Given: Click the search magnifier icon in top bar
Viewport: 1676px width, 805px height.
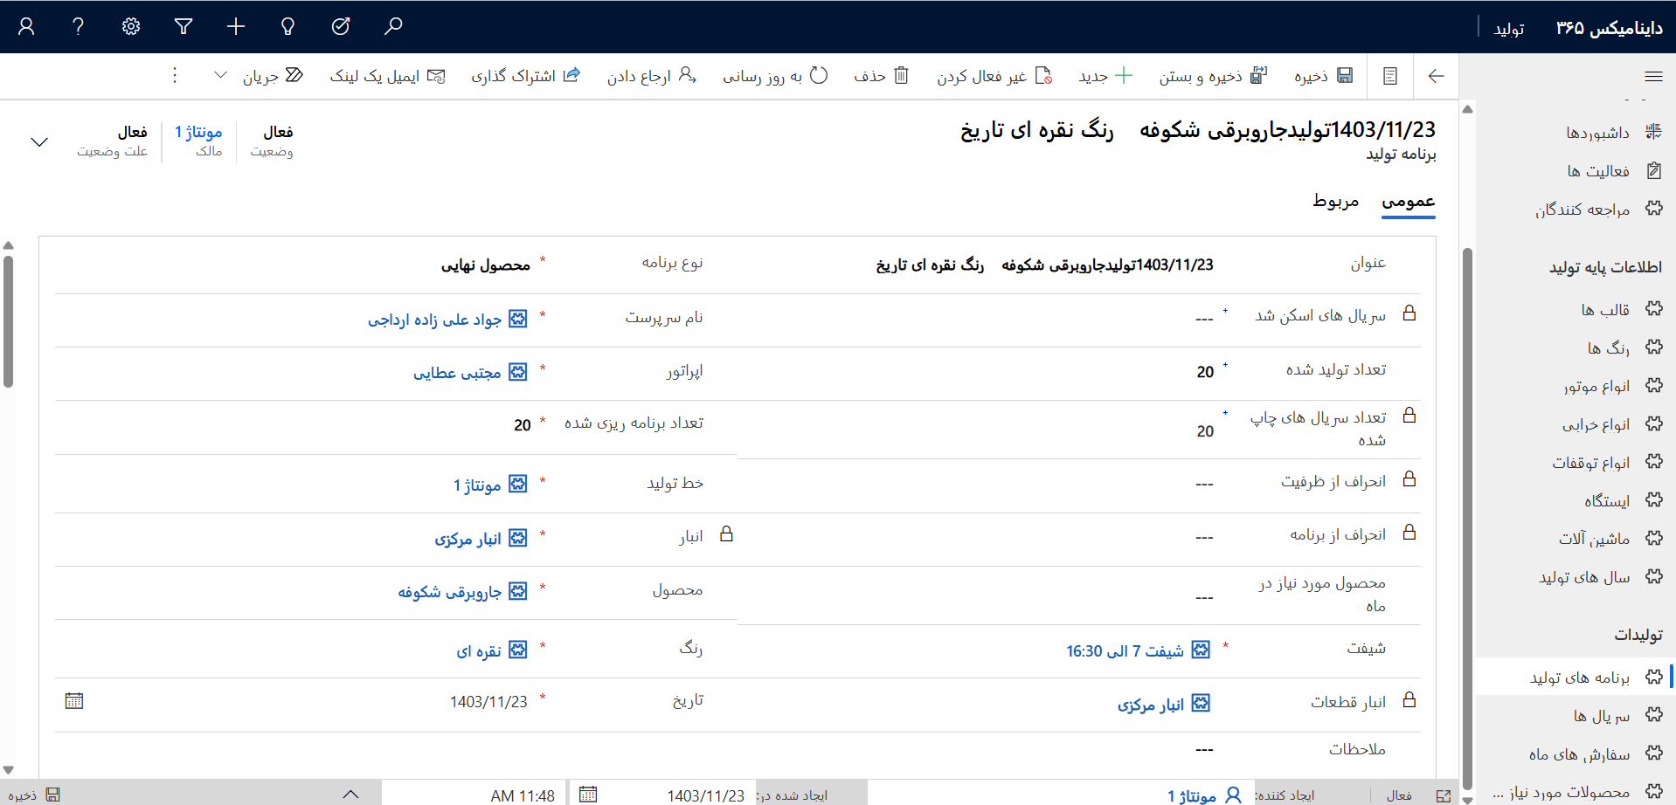Looking at the screenshot, I should 393,26.
